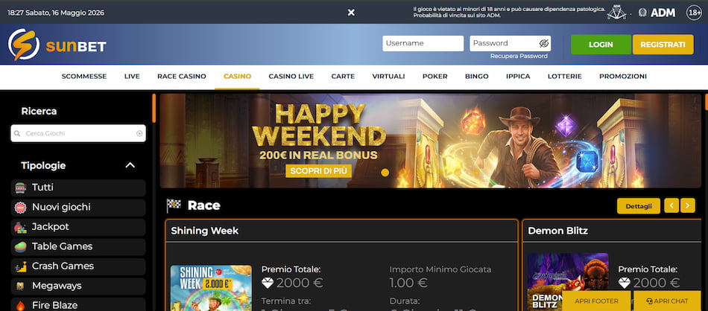Click the Ricerca heading
Viewport: 708px width, 311px height.
[x=39, y=112]
